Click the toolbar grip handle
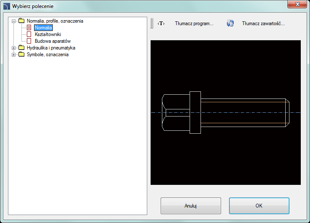This screenshot has width=310, height=223. [151, 23]
